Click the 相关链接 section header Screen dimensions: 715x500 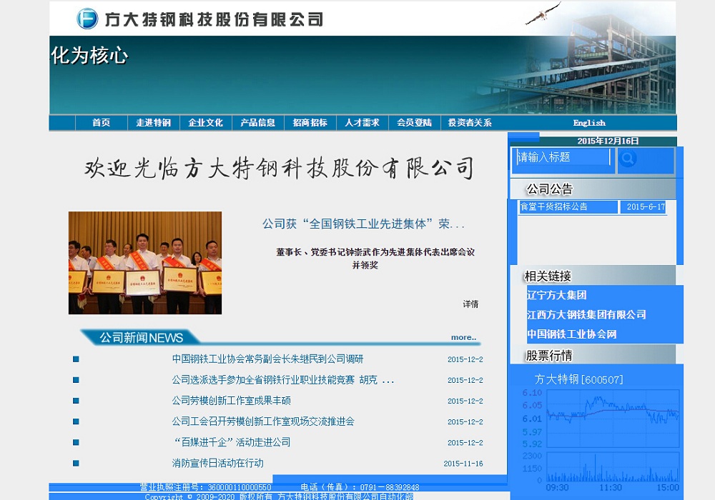(548, 276)
